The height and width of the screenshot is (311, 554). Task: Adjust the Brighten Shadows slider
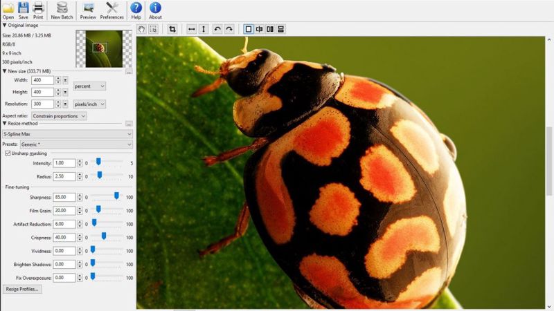tap(93, 263)
